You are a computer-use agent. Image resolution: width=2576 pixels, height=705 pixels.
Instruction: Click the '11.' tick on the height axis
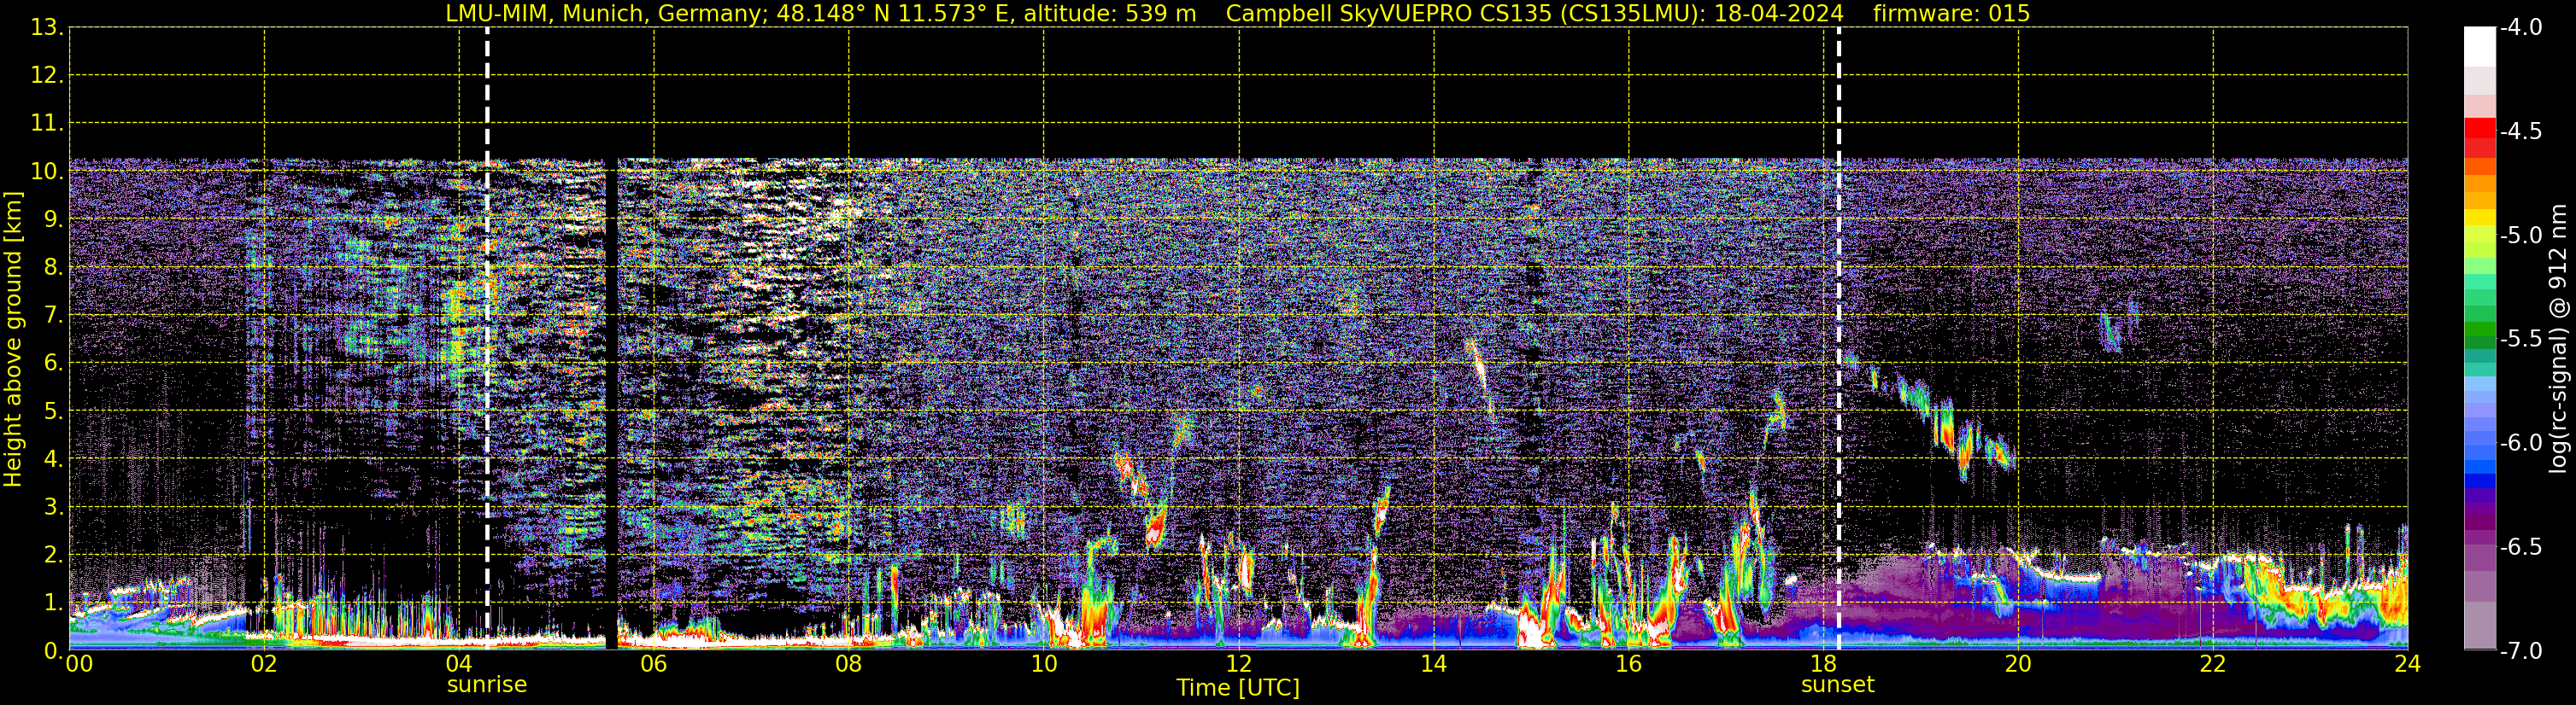(x=46, y=123)
